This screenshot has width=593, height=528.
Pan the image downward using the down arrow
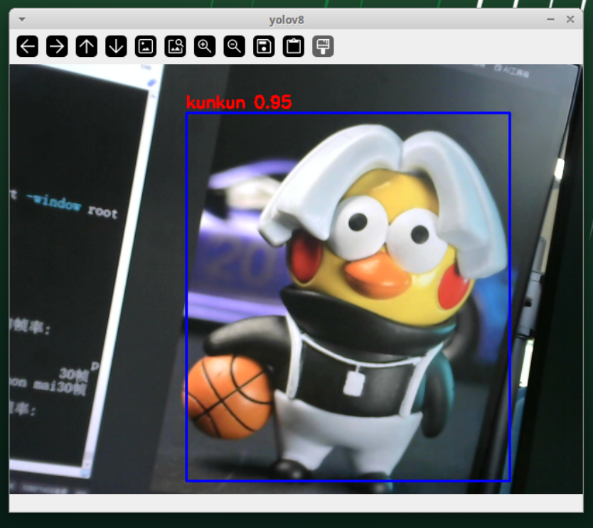pos(115,46)
